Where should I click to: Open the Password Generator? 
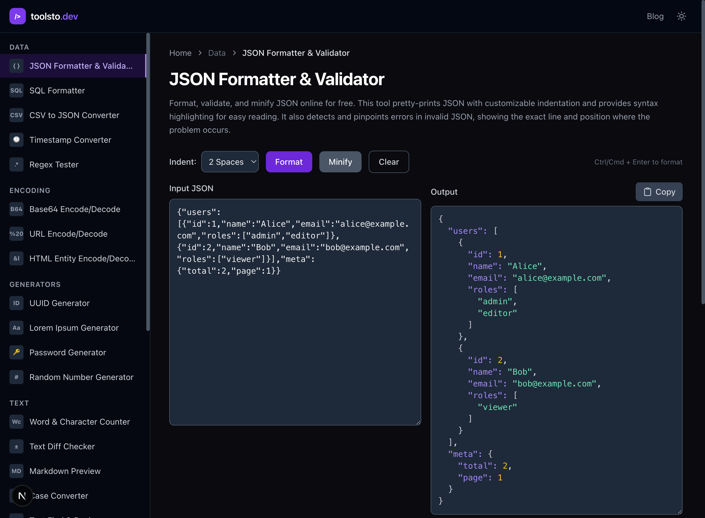point(68,352)
